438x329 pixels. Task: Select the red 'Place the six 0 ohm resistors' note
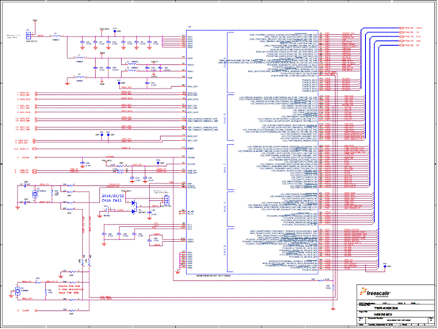pos(70,289)
